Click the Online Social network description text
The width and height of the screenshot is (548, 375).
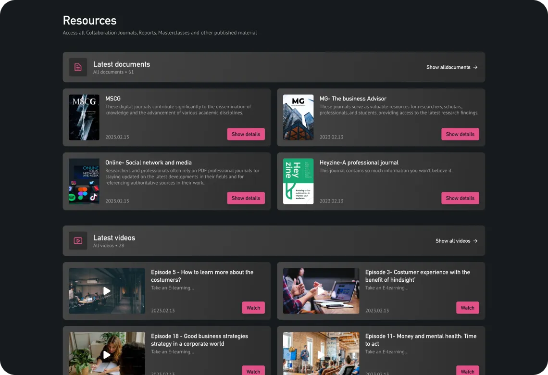click(183, 177)
